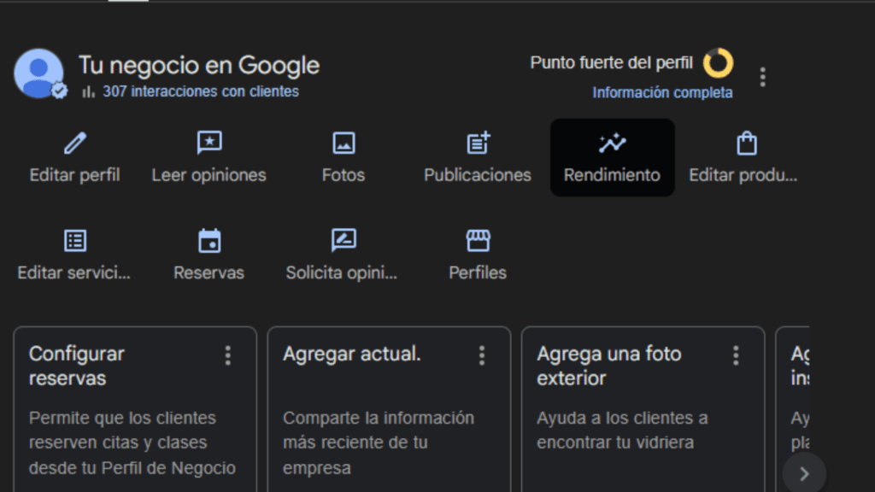
Task: Click the Perfiles label text
Action: (x=478, y=272)
